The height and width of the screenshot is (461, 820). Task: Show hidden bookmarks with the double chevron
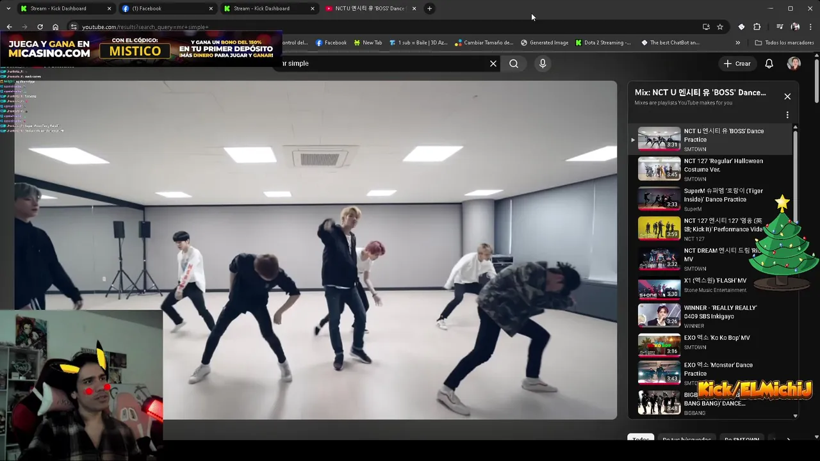click(737, 43)
